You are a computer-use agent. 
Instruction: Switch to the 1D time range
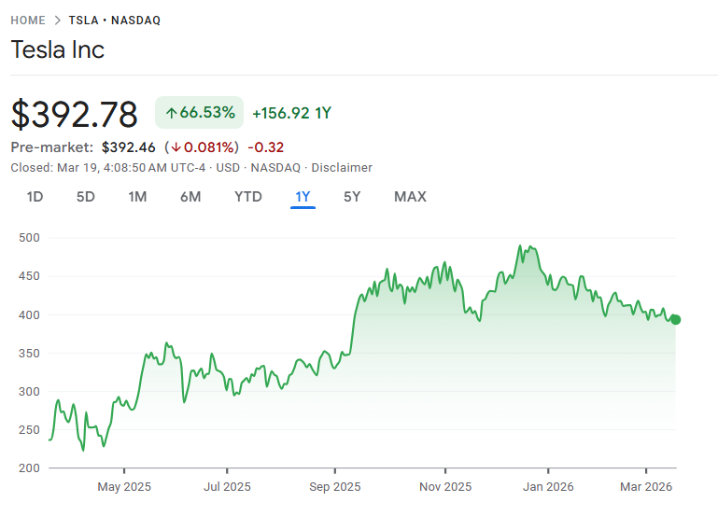click(35, 197)
